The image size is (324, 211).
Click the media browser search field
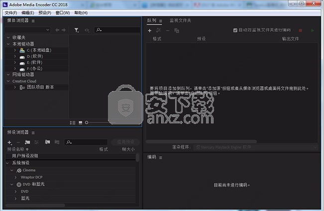pos(117,30)
